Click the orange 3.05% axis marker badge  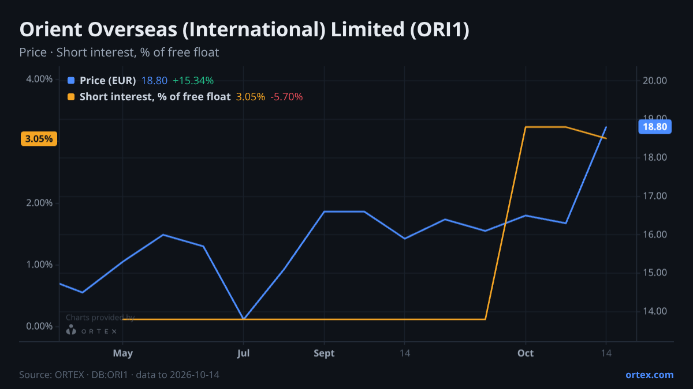pyautogui.click(x=39, y=139)
